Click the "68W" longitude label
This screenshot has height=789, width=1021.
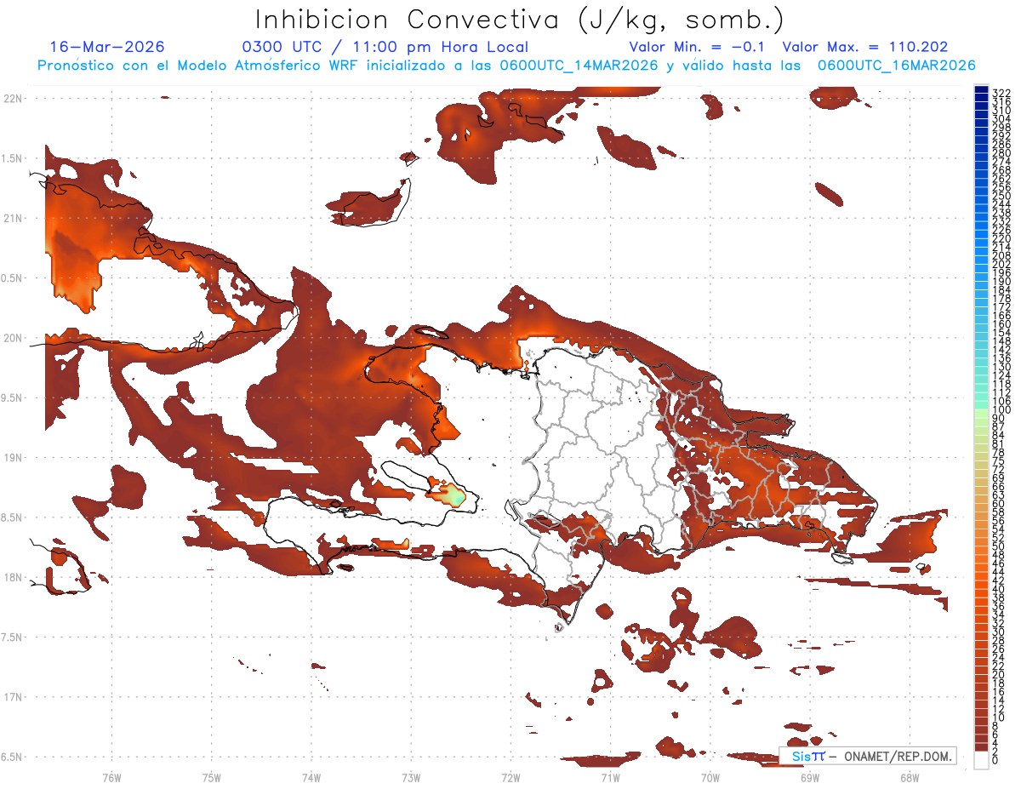coord(909,777)
